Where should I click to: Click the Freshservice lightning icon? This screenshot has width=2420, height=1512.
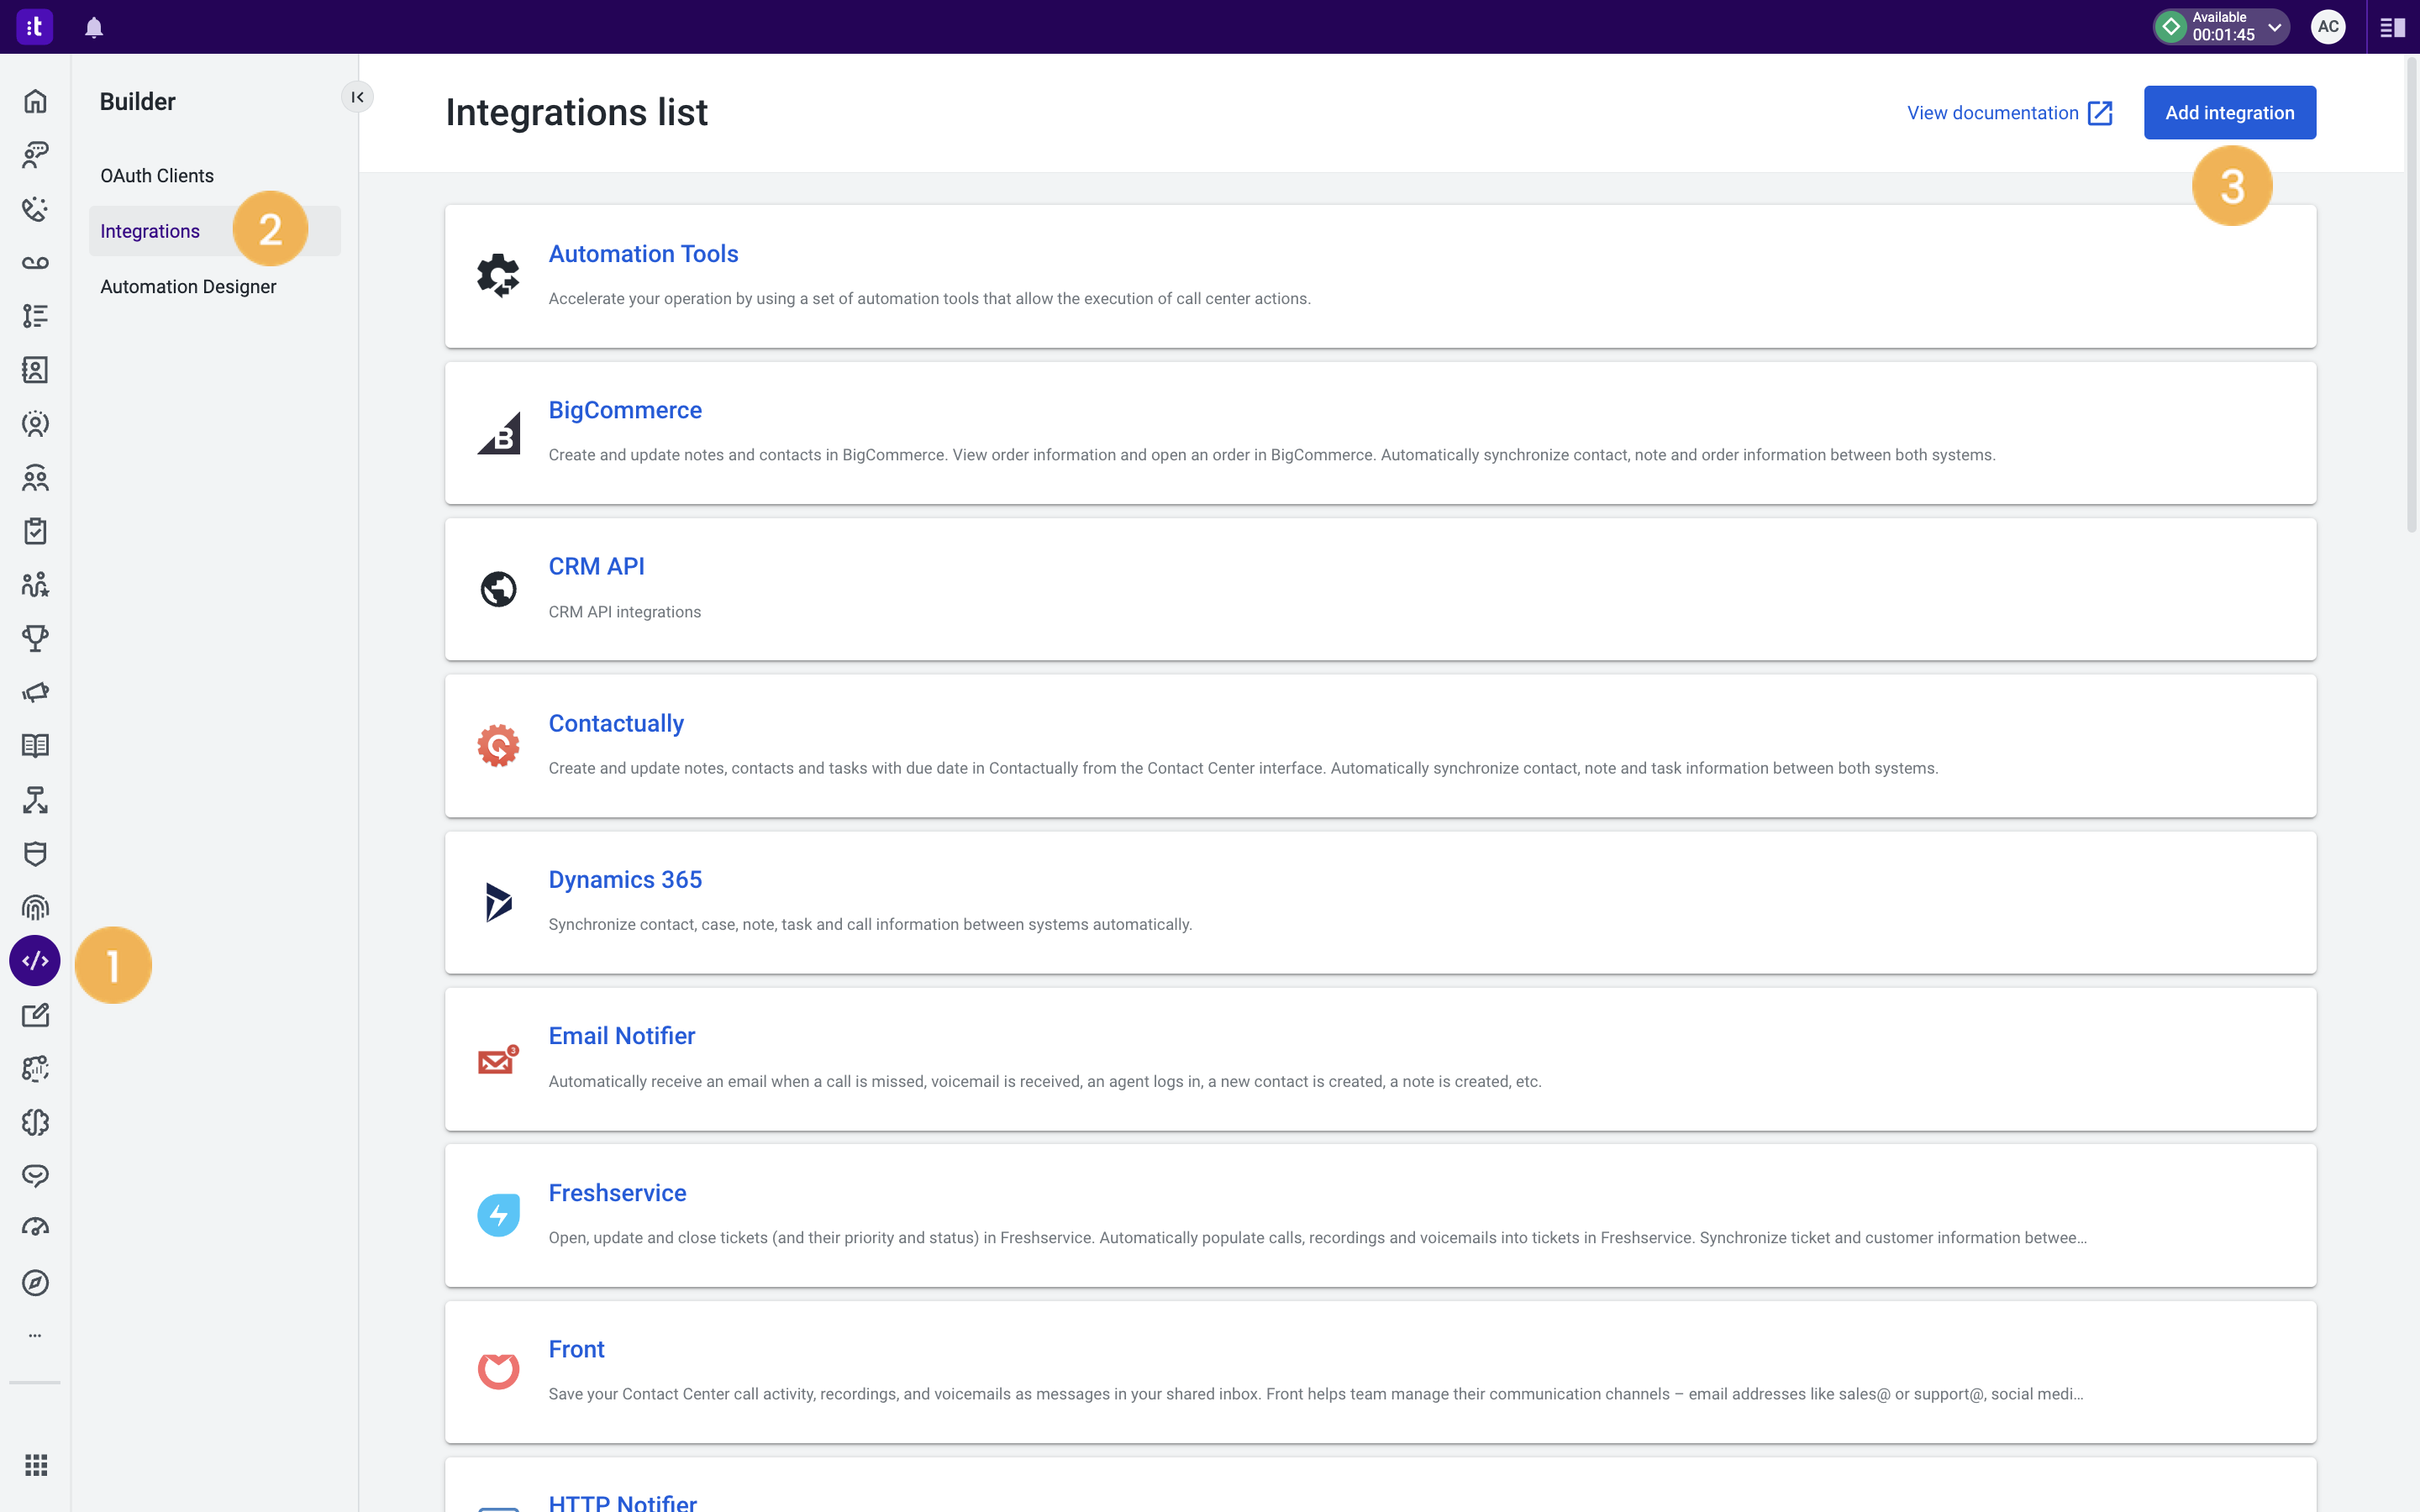coord(498,1215)
